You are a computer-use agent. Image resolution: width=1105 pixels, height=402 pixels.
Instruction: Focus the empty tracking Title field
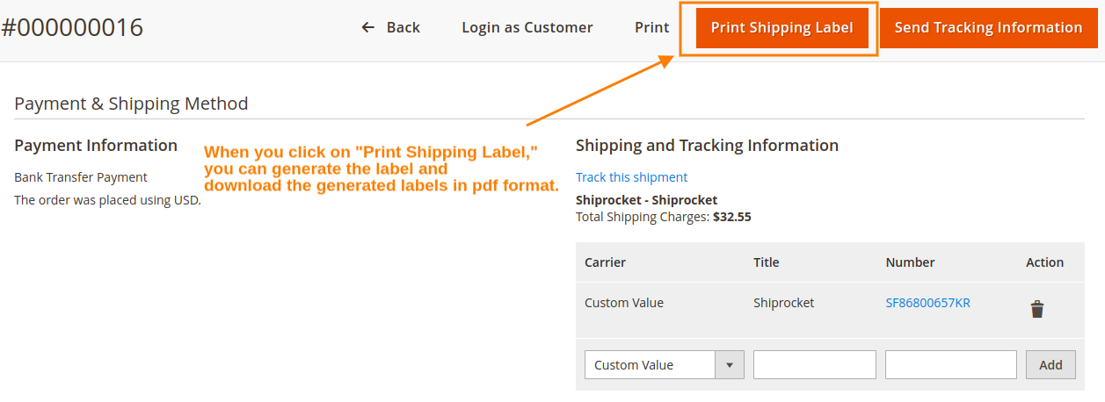(x=814, y=365)
